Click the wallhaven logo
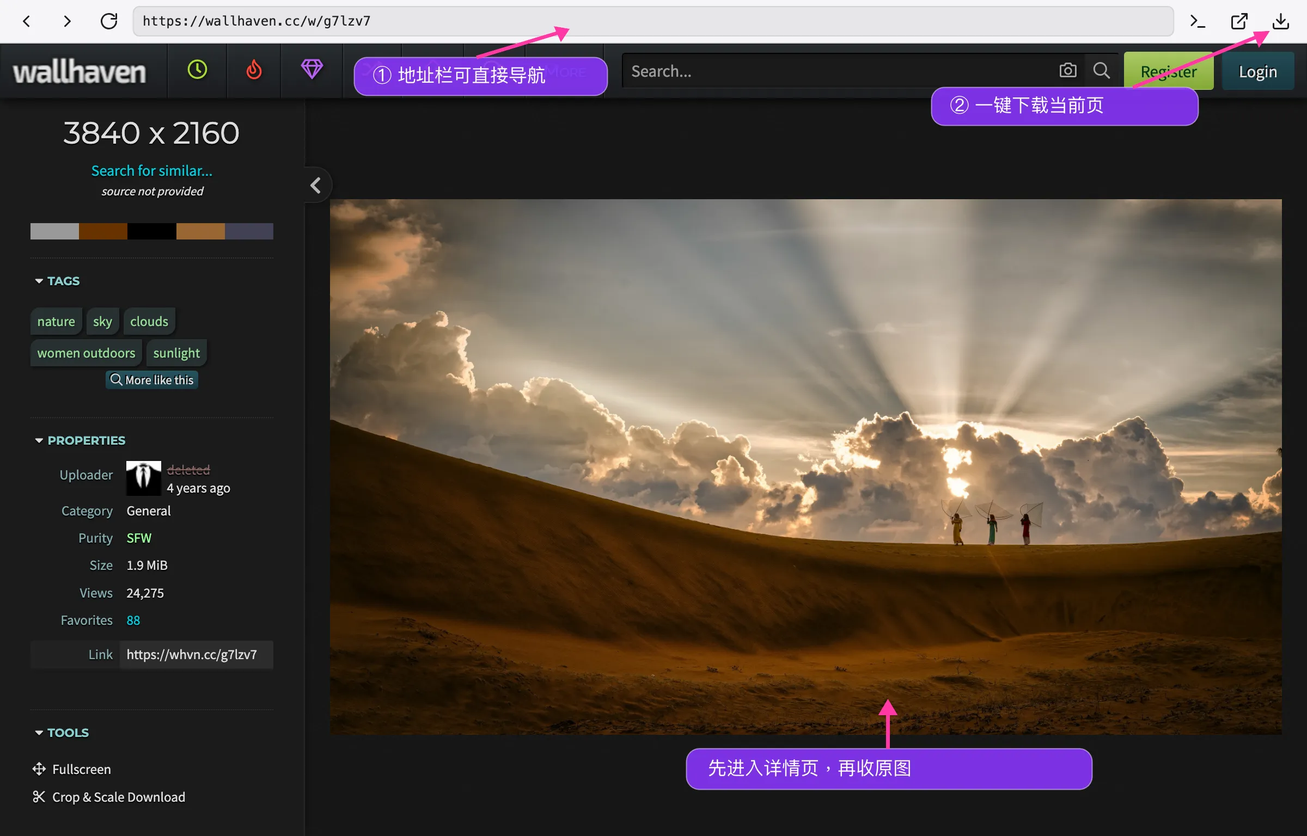 point(80,72)
